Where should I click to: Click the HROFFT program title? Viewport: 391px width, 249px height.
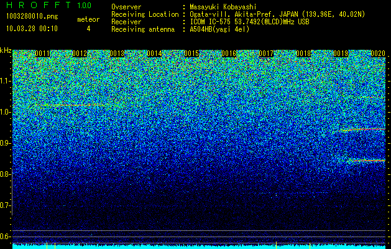[x=39, y=5]
